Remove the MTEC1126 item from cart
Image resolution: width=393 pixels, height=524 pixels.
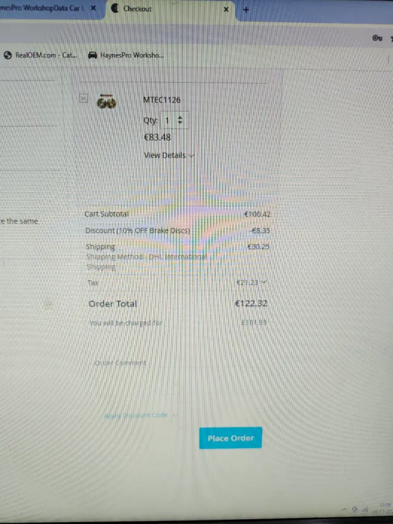click(84, 98)
